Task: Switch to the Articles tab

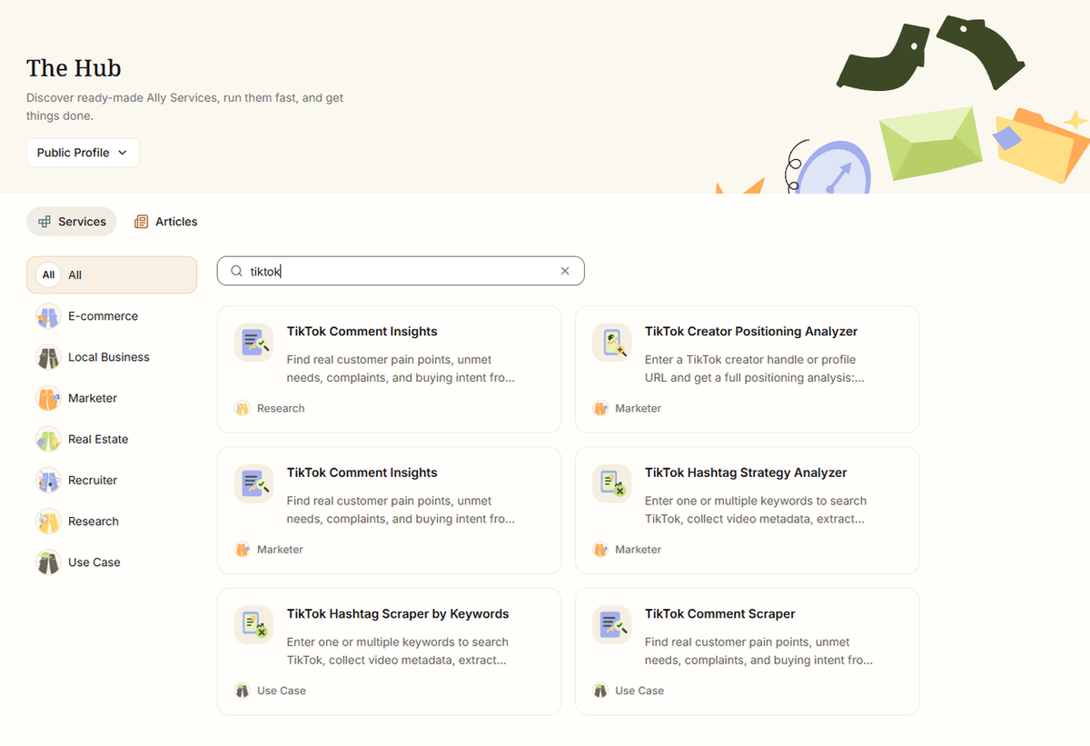Action: [x=165, y=222]
